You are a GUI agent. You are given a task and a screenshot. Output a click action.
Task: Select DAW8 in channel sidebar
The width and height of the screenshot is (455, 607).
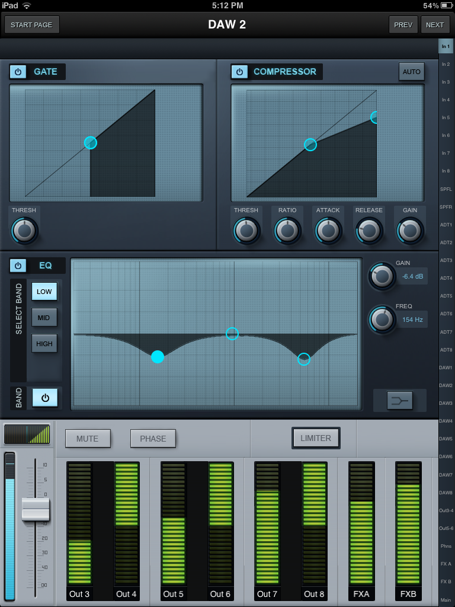coord(446,493)
